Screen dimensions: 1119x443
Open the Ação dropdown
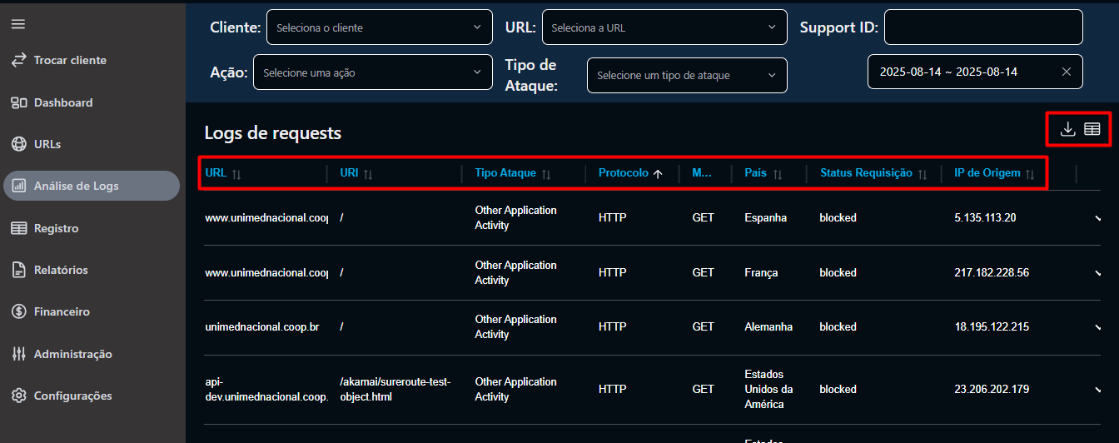[371, 72]
